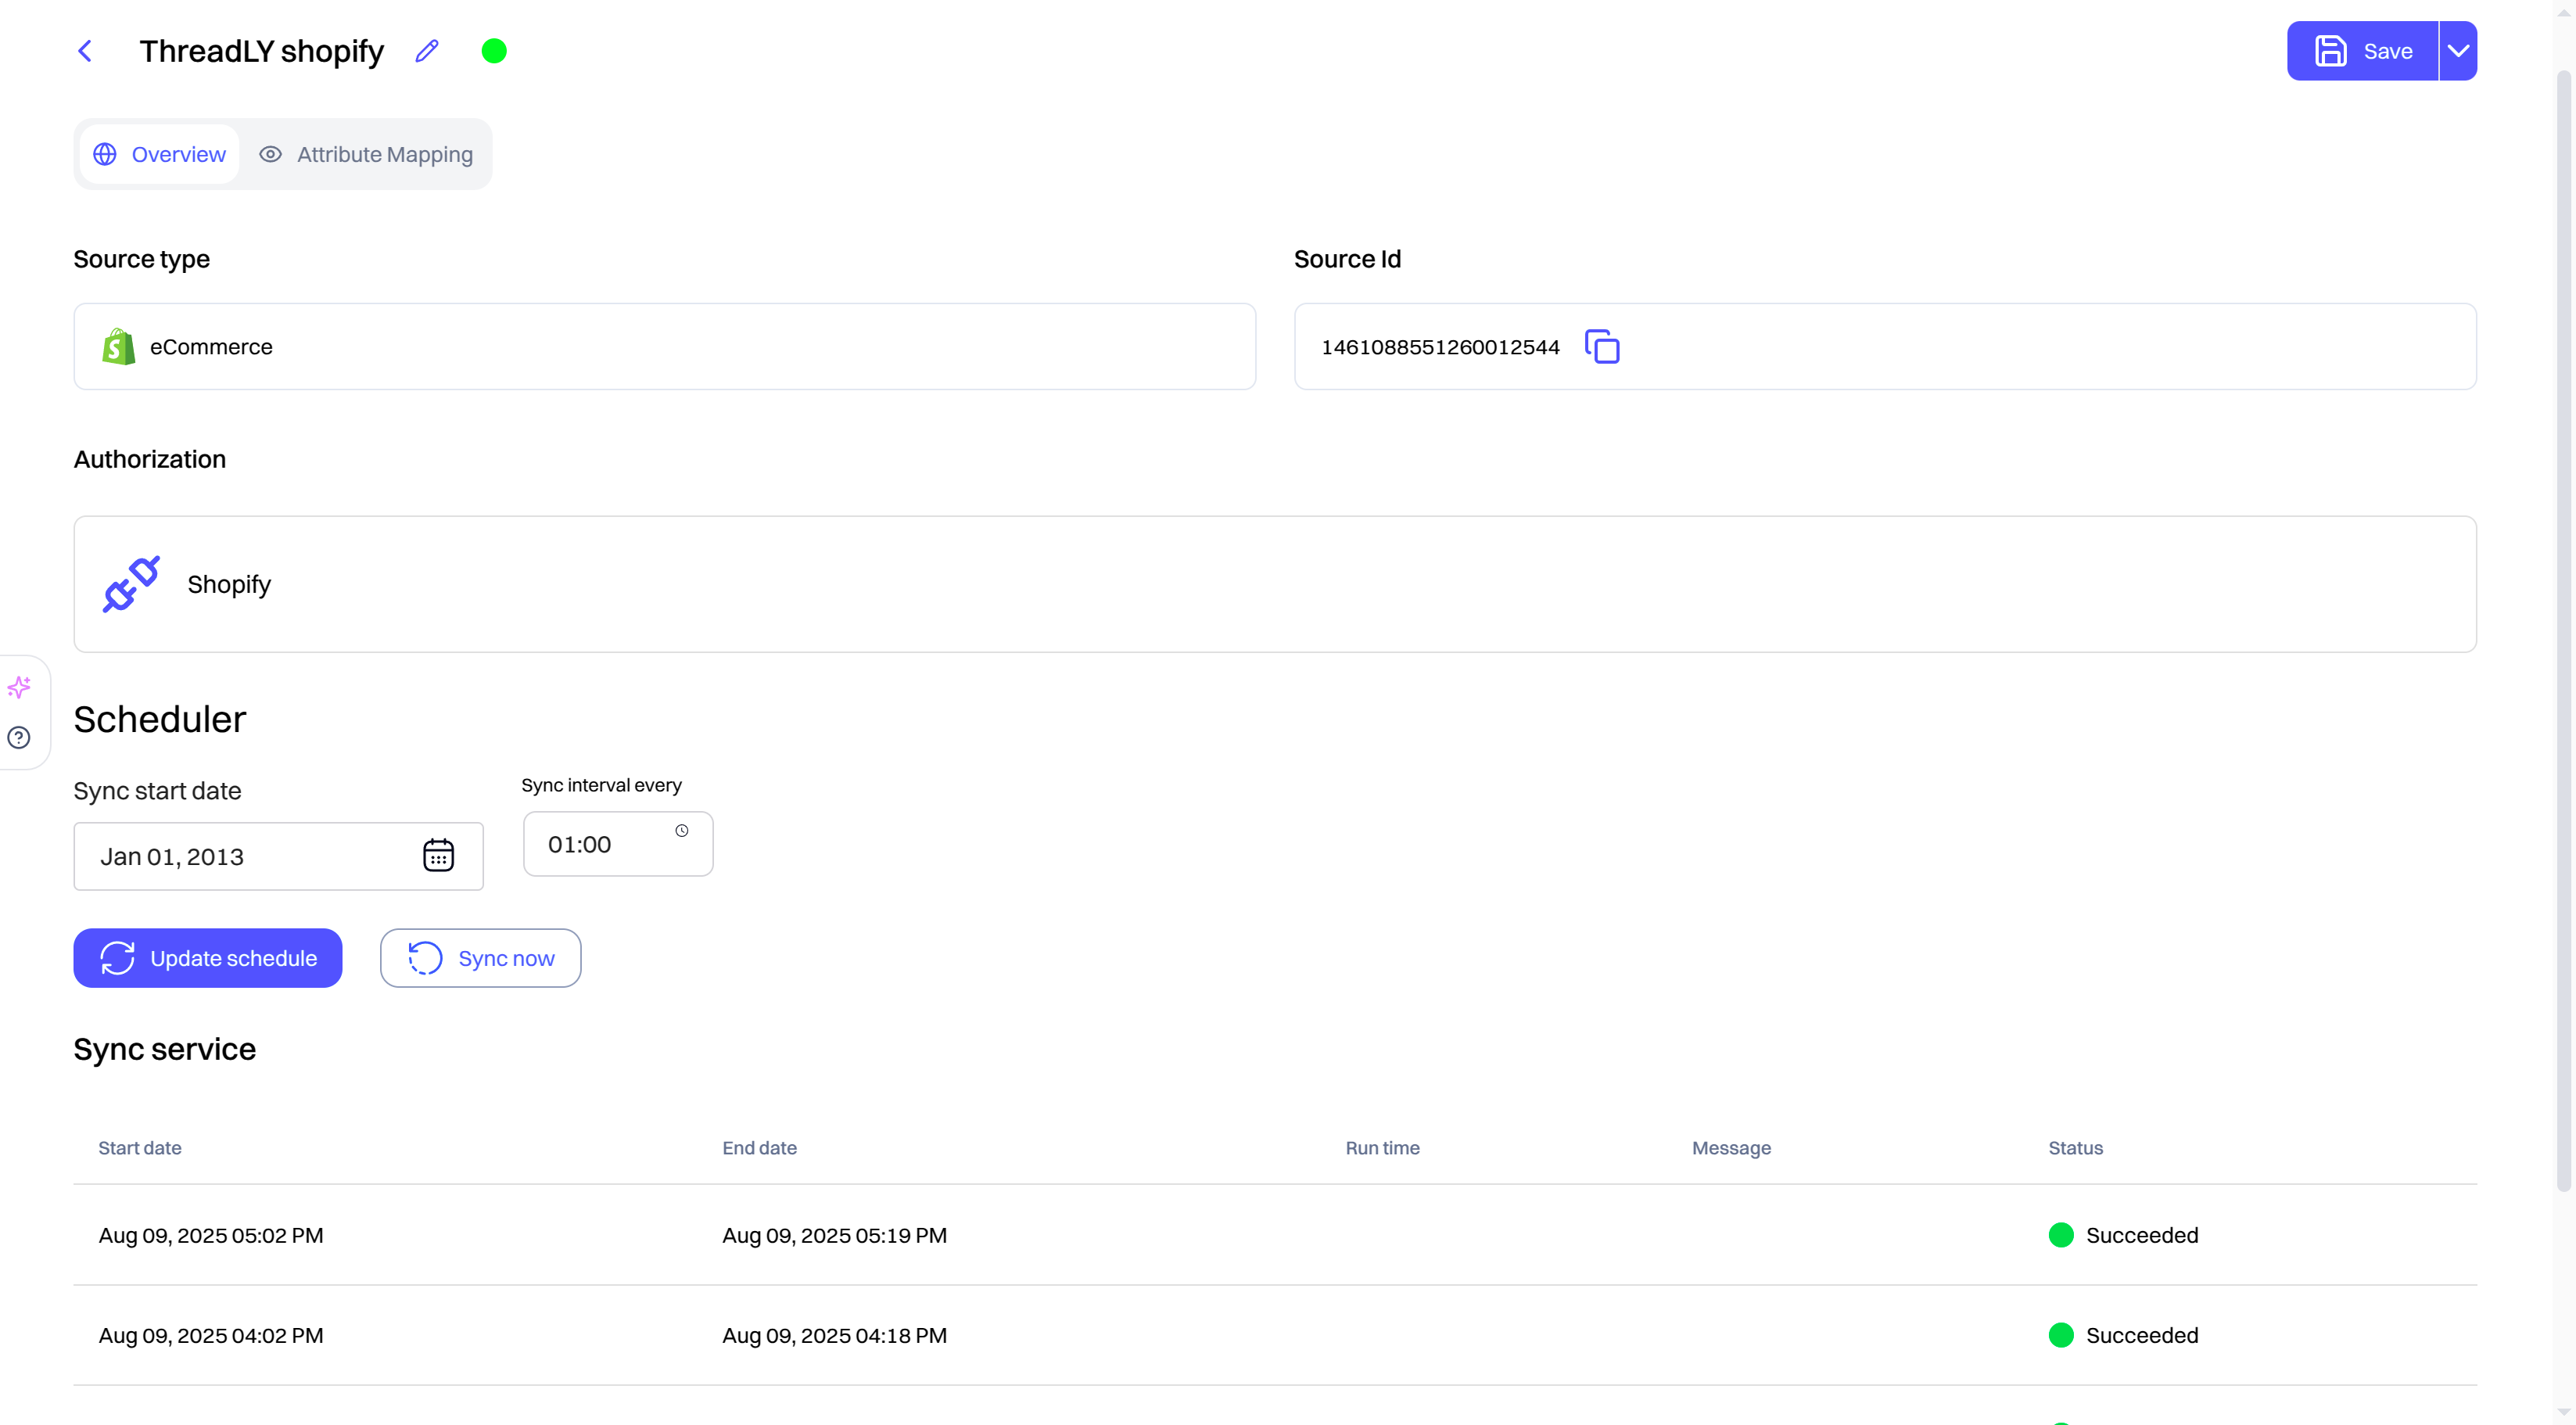
Task: Click the Message column header
Action: 1731,1148
